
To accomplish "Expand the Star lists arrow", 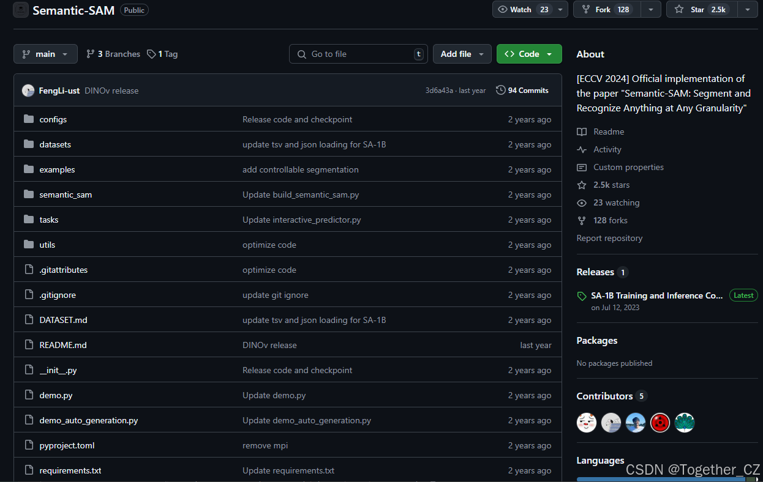I will 748,9.
